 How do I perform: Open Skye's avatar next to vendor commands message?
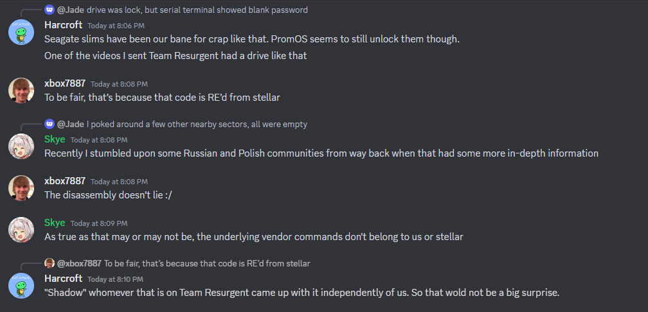(21, 229)
